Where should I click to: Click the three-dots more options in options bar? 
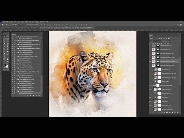coord(67,25)
